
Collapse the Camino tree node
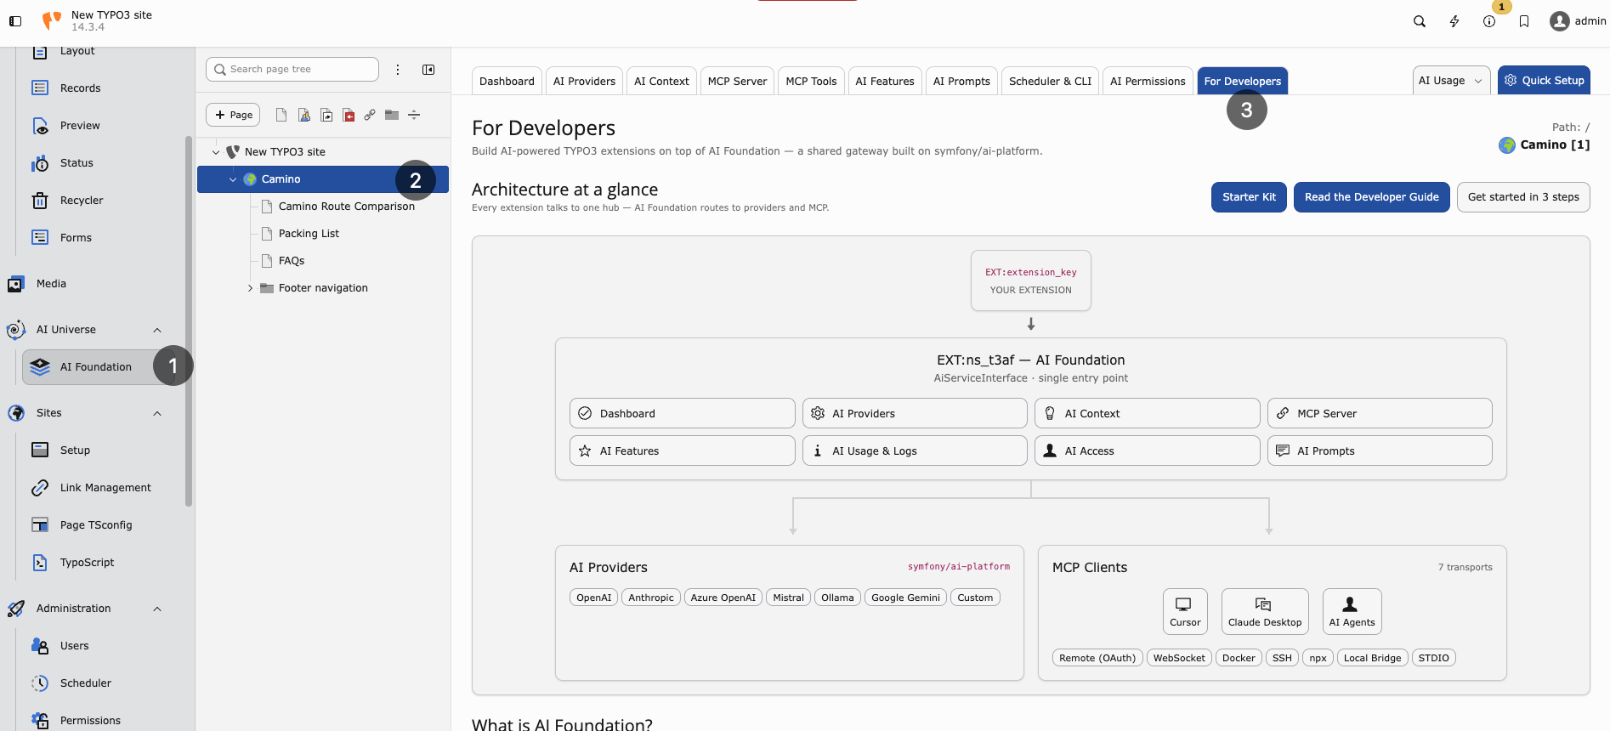point(233,179)
